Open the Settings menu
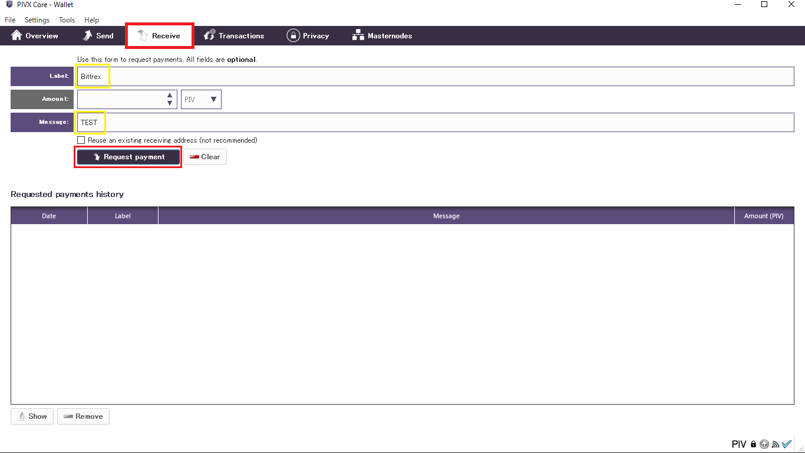This screenshot has width=805, height=453. tap(37, 20)
